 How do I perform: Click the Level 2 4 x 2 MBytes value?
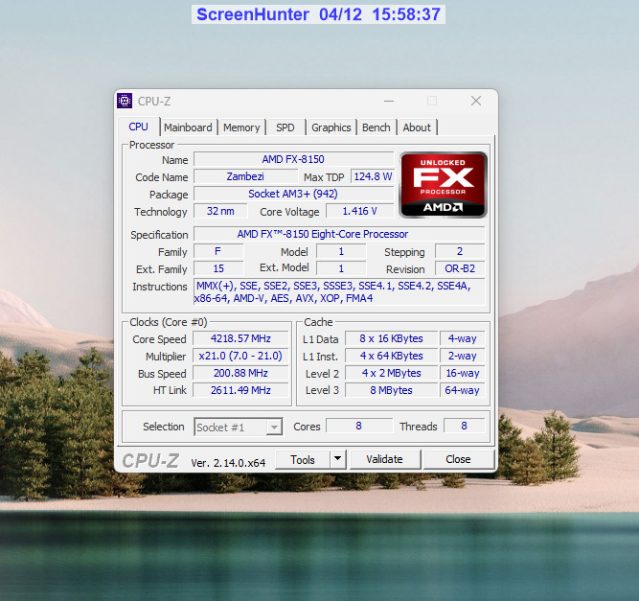tap(391, 373)
